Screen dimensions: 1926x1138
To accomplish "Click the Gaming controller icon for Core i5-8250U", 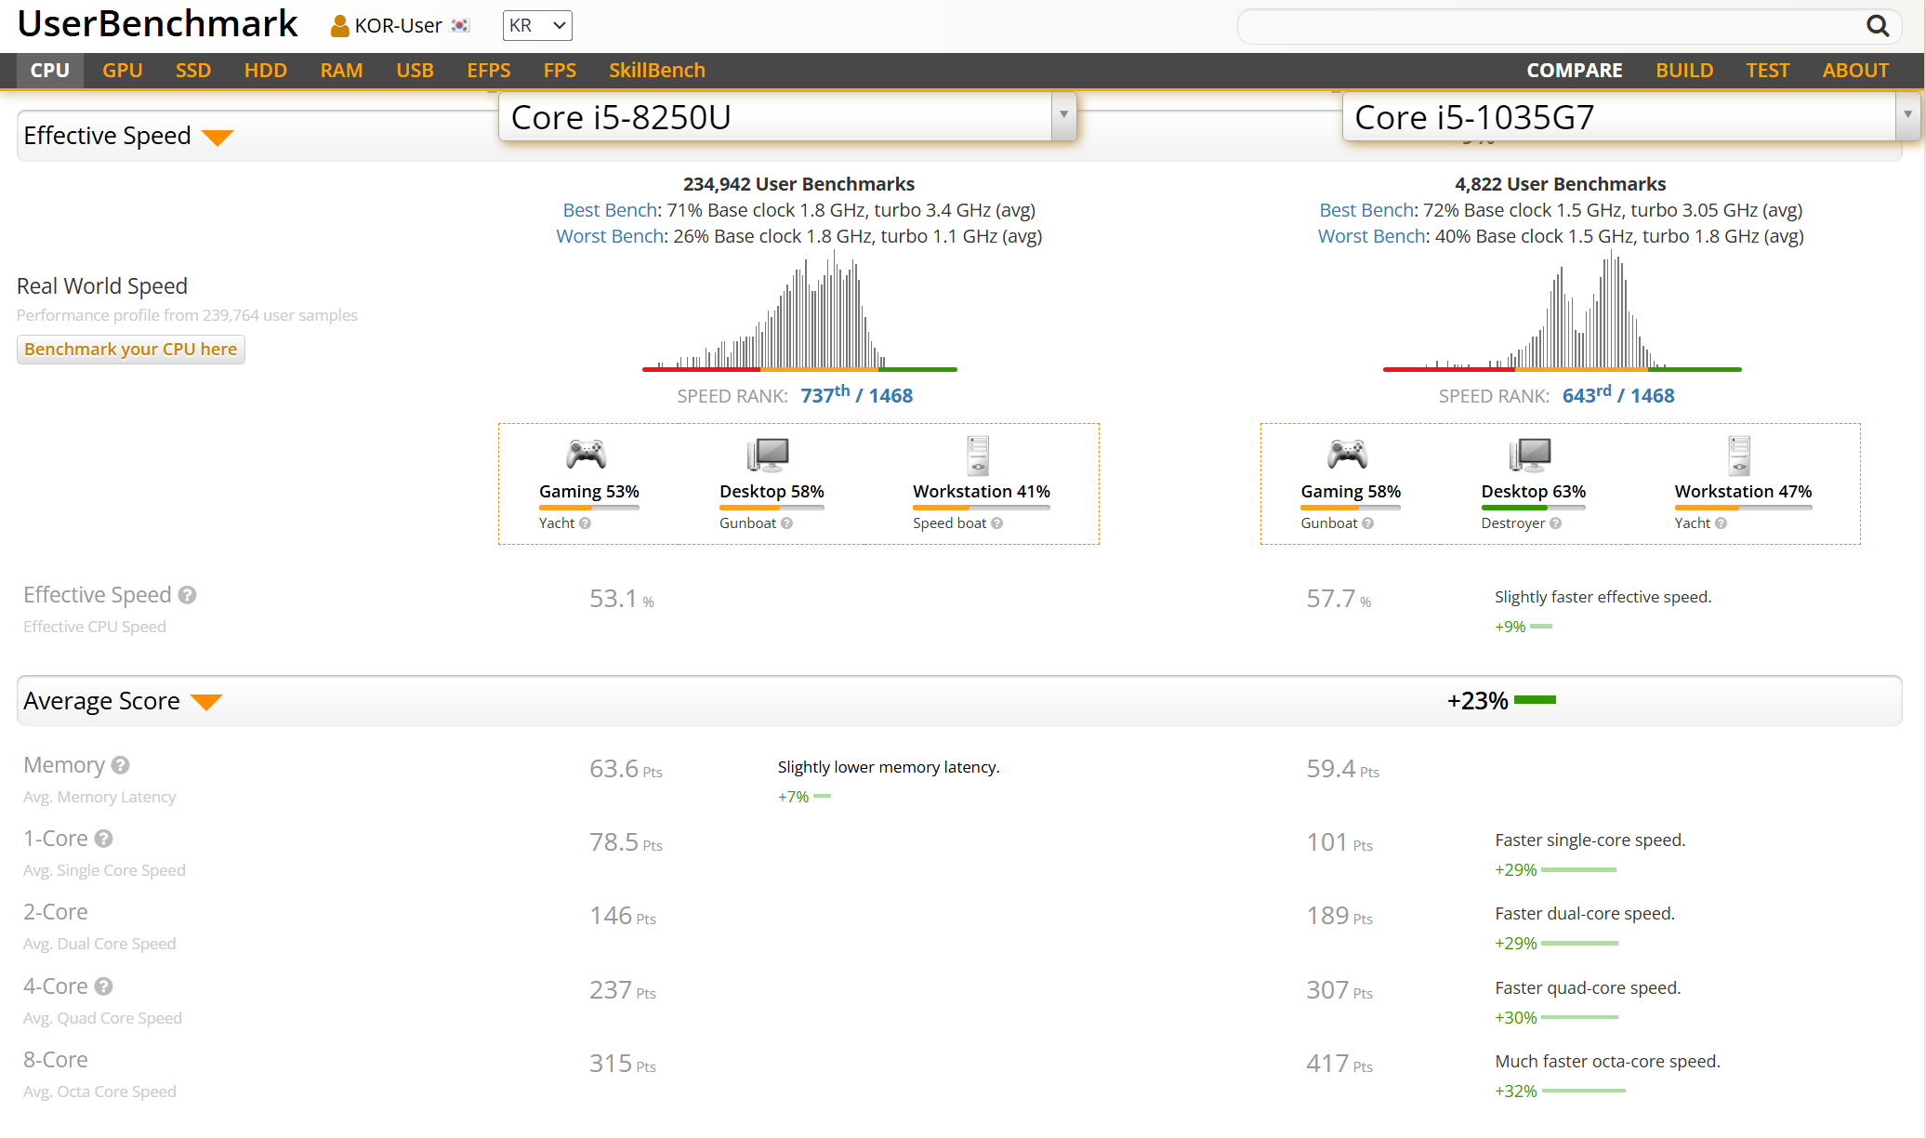I will tap(587, 455).
